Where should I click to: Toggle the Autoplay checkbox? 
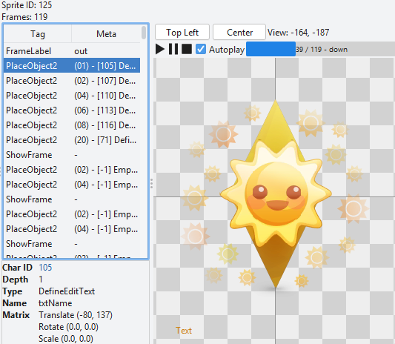[201, 49]
